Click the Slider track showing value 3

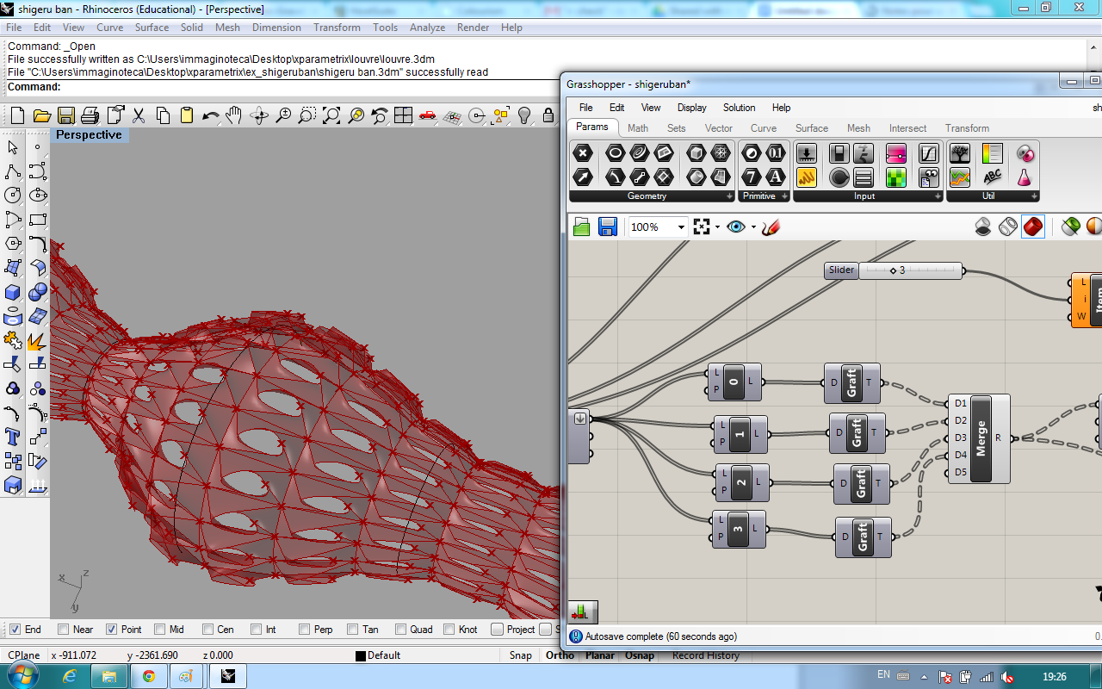pos(910,270)
